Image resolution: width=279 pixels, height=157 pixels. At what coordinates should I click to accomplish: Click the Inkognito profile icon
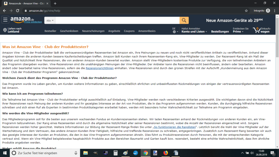tap(268, 11)
